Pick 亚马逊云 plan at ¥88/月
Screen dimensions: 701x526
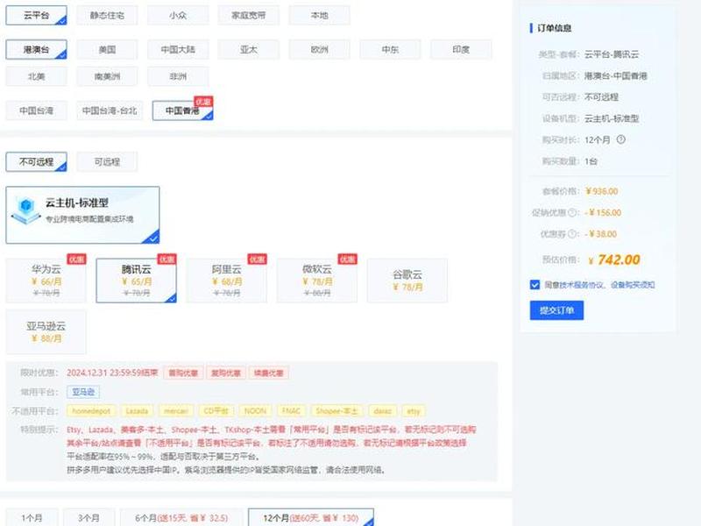coord(46,332)
